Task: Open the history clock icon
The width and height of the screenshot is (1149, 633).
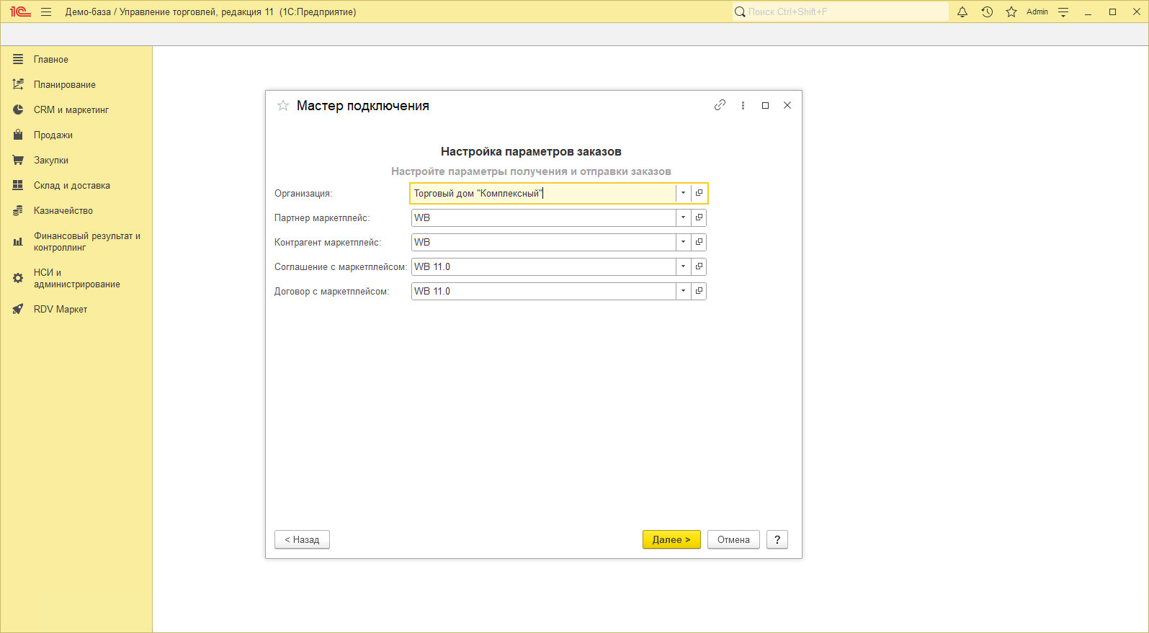Action: pyautogui.click(x=987, y=12)
